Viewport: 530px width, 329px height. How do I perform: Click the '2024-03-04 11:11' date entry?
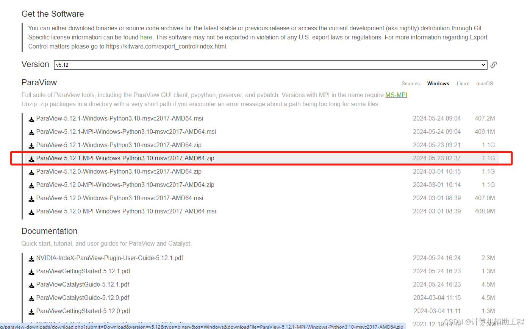point(437,311)
